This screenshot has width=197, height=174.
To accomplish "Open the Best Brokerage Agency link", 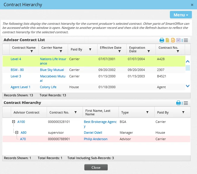I will [100, 124].
